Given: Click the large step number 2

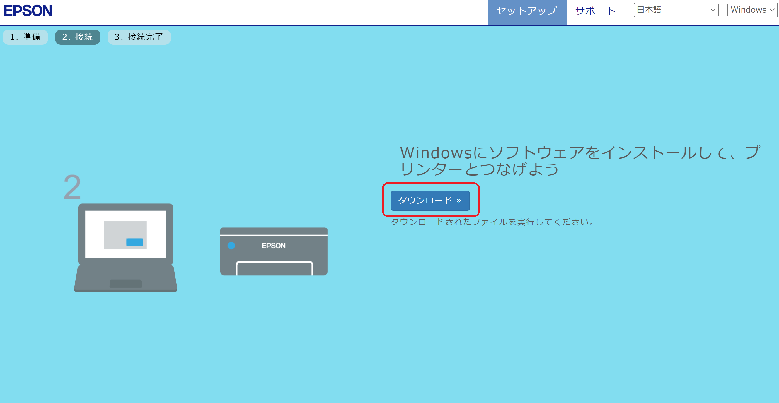Looking at the screenshot, I should tap(72, 187).
